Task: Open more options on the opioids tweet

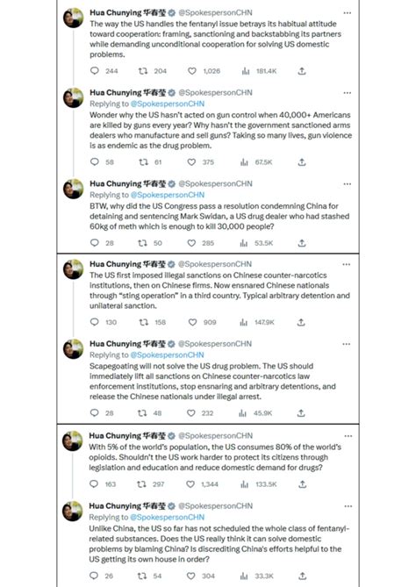Action: pyautogui.click(x=348, y=436)
